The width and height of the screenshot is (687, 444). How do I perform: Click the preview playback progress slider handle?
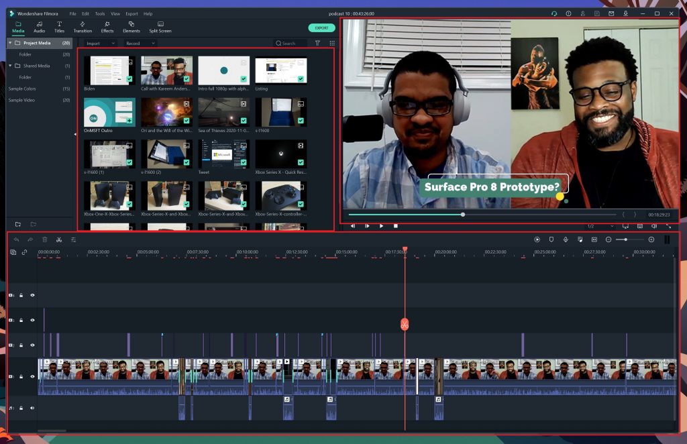(463, 215)
